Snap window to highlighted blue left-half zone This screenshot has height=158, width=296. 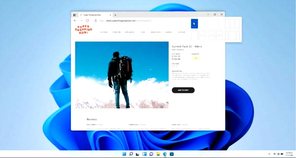(x=194, y=24)
